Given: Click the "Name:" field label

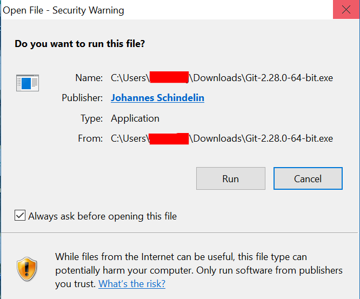Looking at the screenshot, I should tap(89, 78).
